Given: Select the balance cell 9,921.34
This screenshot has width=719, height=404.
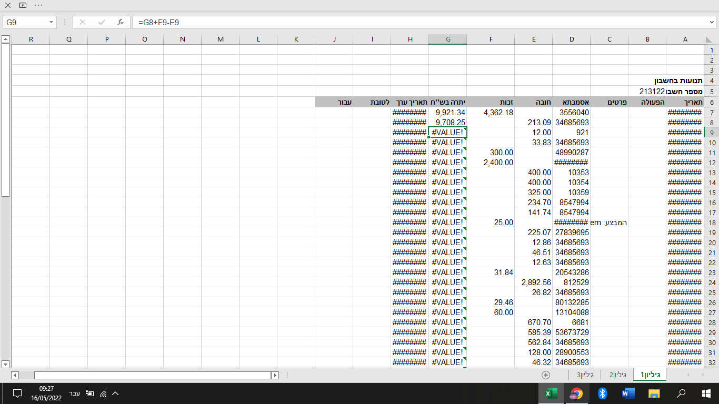Looking at the screenshot, I should [448, 113].
